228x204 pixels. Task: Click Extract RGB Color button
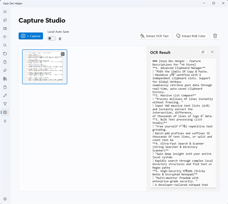click(191, 36)
